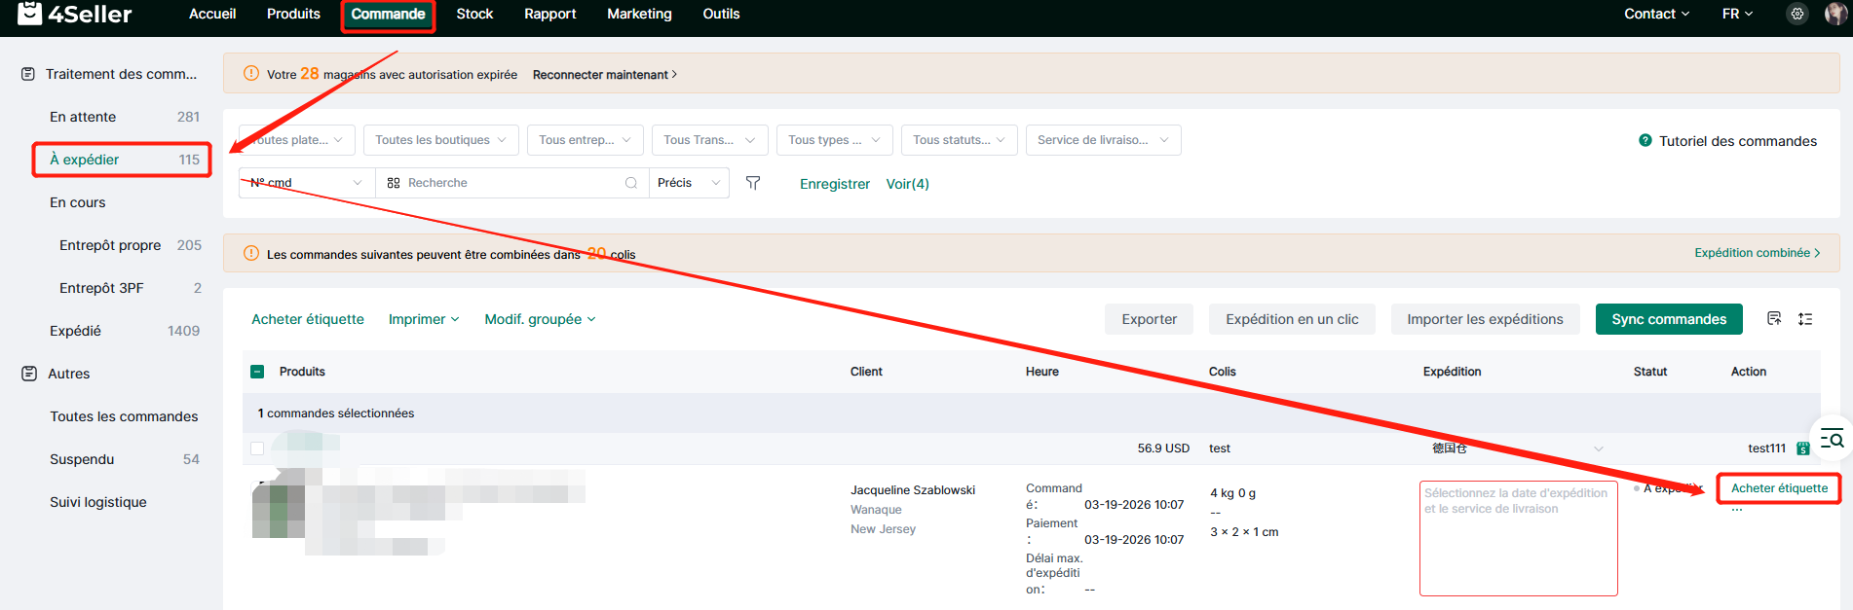Click the search magnifier icon in Recherche
1853x610 pixels.
pyautogui.click(x=631, y=183)
